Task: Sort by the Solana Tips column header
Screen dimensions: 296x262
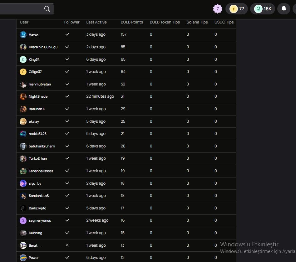Action: point(197,22)
